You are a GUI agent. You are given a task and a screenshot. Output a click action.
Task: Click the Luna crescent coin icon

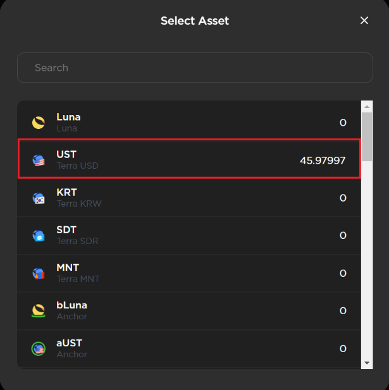39,123
